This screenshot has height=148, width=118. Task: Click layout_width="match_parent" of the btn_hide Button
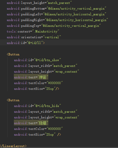[46, 112]
